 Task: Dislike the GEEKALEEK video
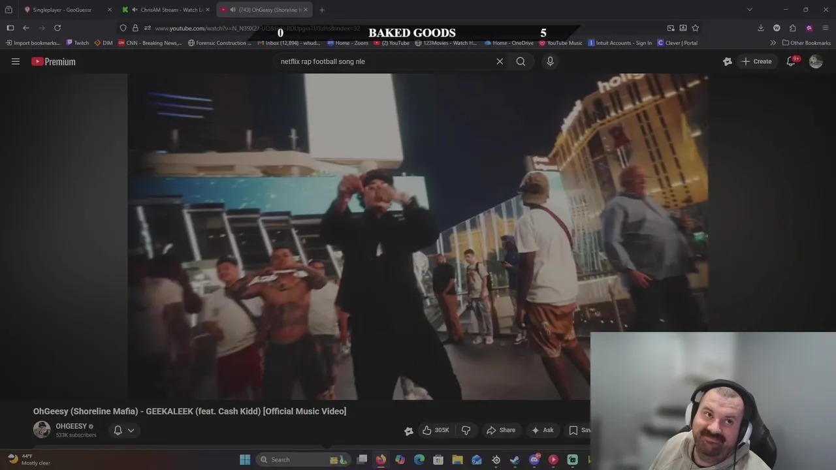point(466,430)
